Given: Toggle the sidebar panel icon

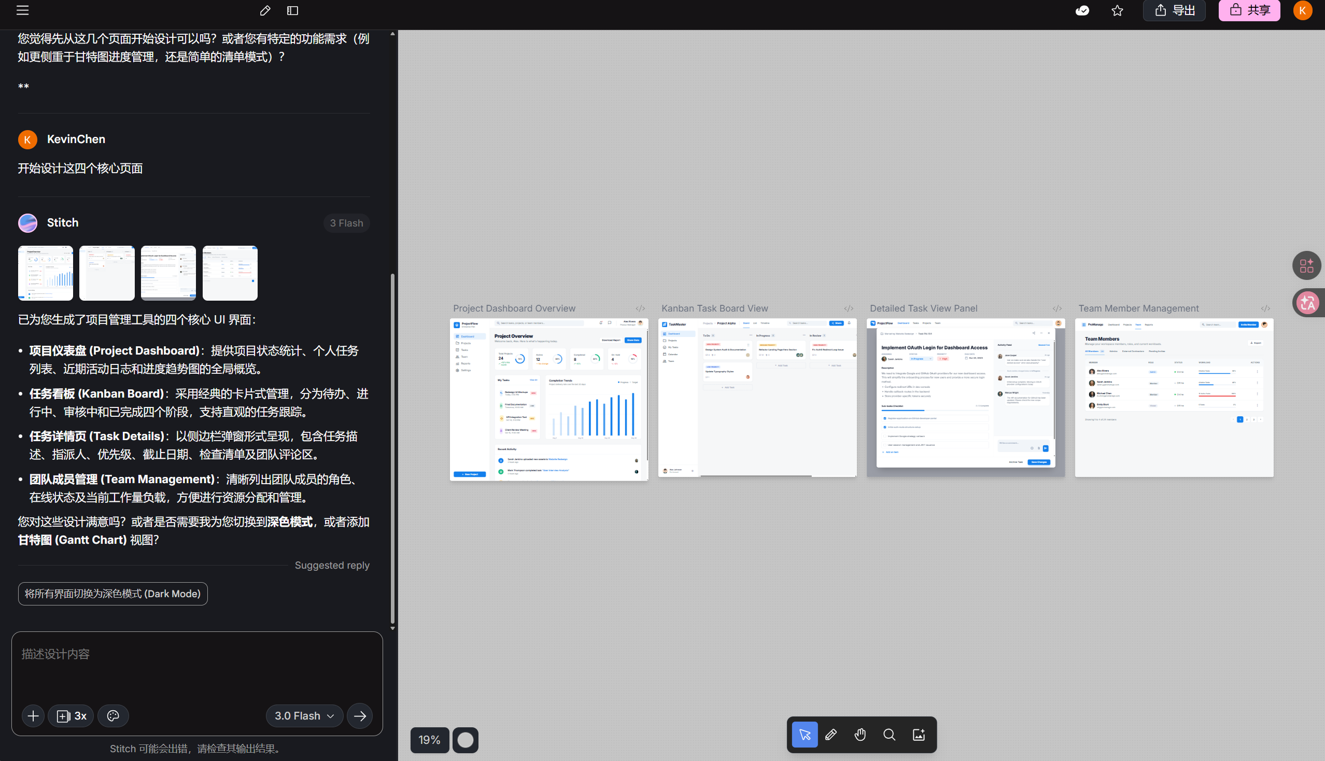Looking at the screenshot, I should click(293, 10).
